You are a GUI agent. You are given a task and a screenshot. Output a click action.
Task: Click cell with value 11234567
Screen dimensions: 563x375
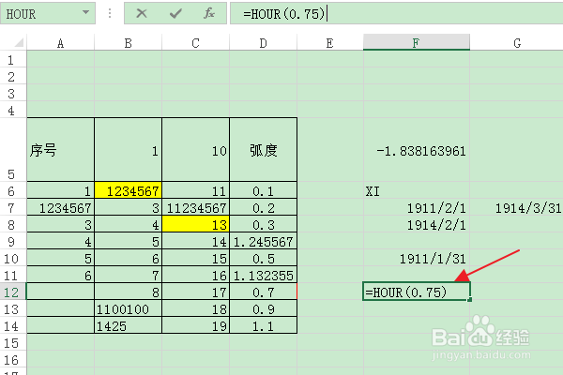(x=195, y=207)
